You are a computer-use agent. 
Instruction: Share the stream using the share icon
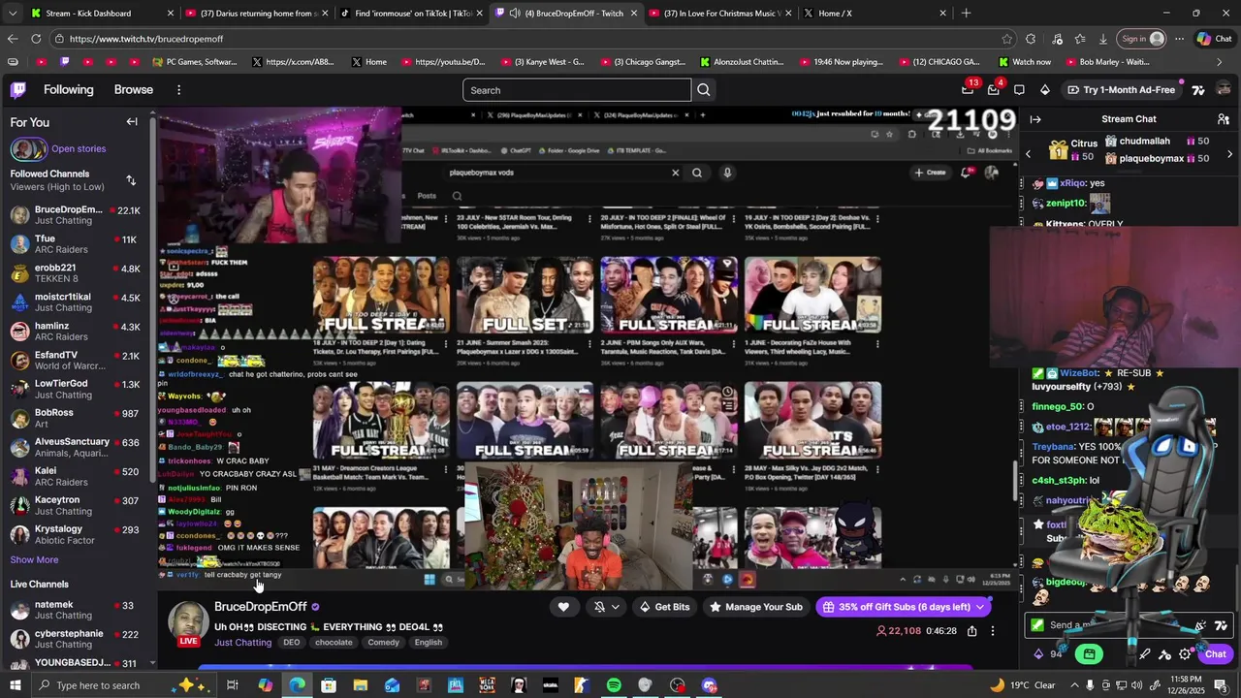click(x=971, y=631)
